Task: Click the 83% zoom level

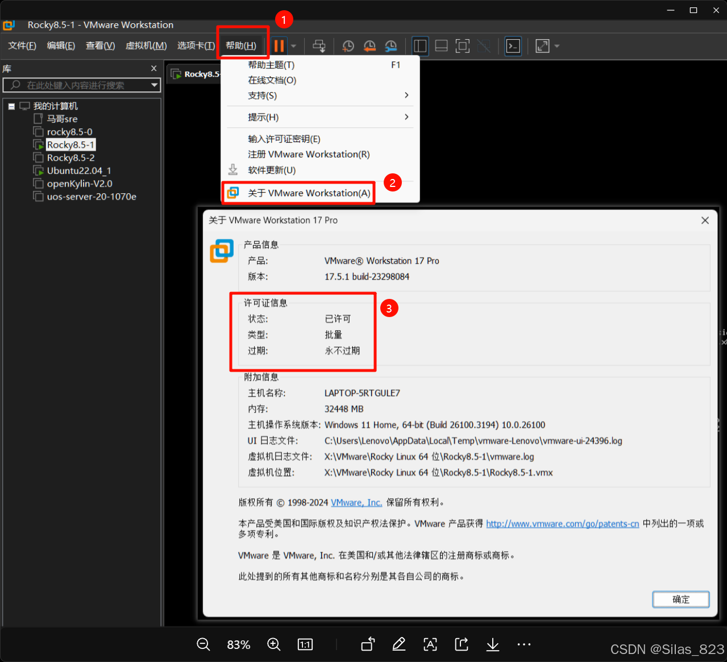Action: tap(239, 645)
